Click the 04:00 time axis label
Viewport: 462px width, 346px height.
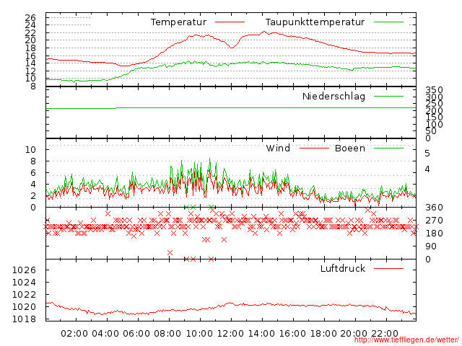[105, 334]
